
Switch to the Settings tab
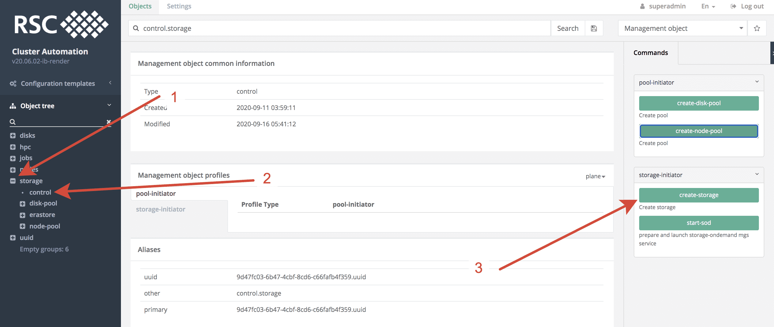179,6
